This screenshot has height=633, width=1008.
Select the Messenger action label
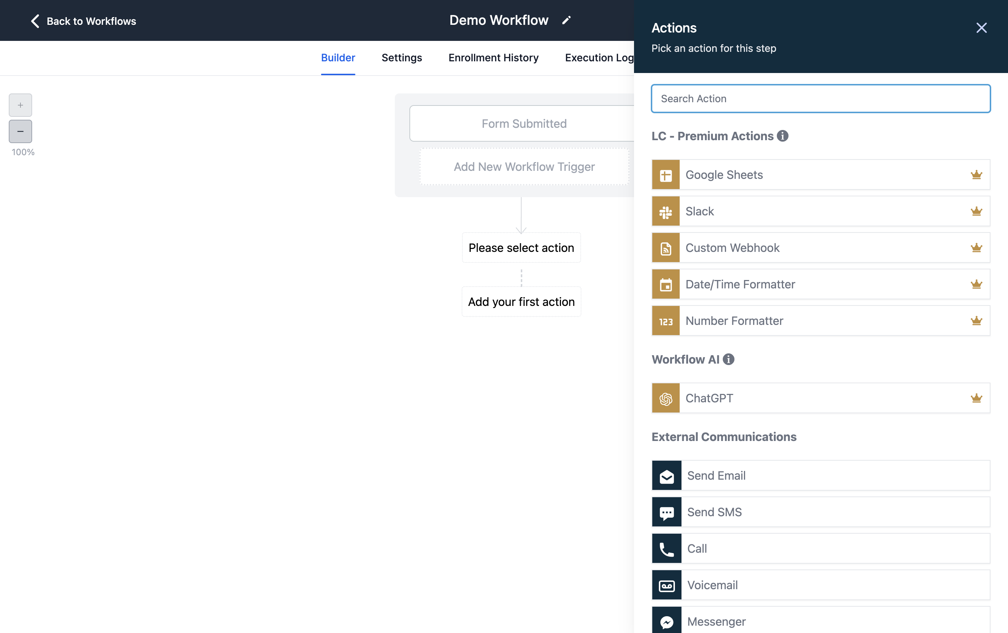[716, 622]
